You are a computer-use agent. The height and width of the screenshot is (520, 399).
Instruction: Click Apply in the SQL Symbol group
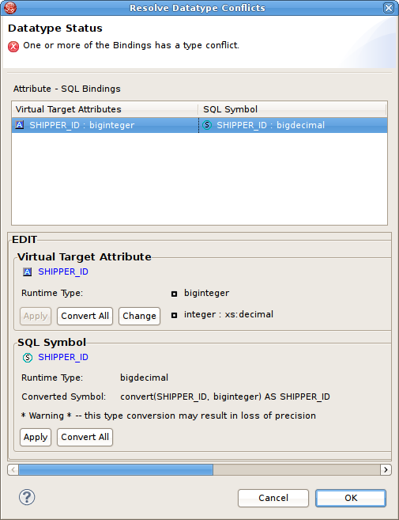pyautogui.click(x=36, y=437)
